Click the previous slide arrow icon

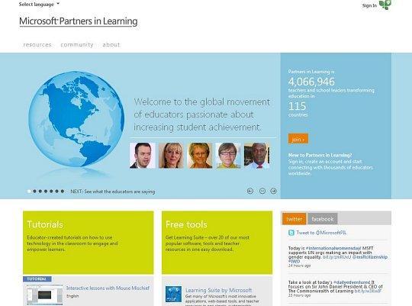point(250,191)
